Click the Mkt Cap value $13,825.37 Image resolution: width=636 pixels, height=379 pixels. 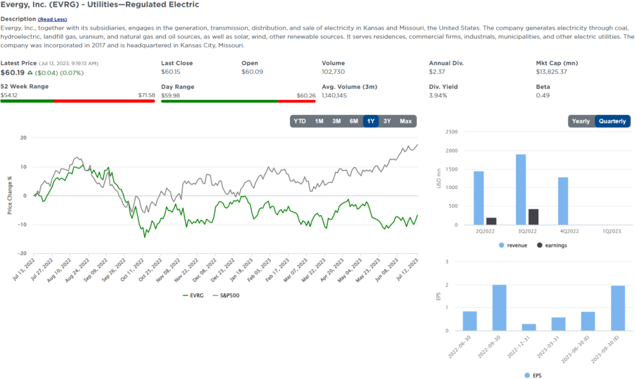(x=552, y=72)
